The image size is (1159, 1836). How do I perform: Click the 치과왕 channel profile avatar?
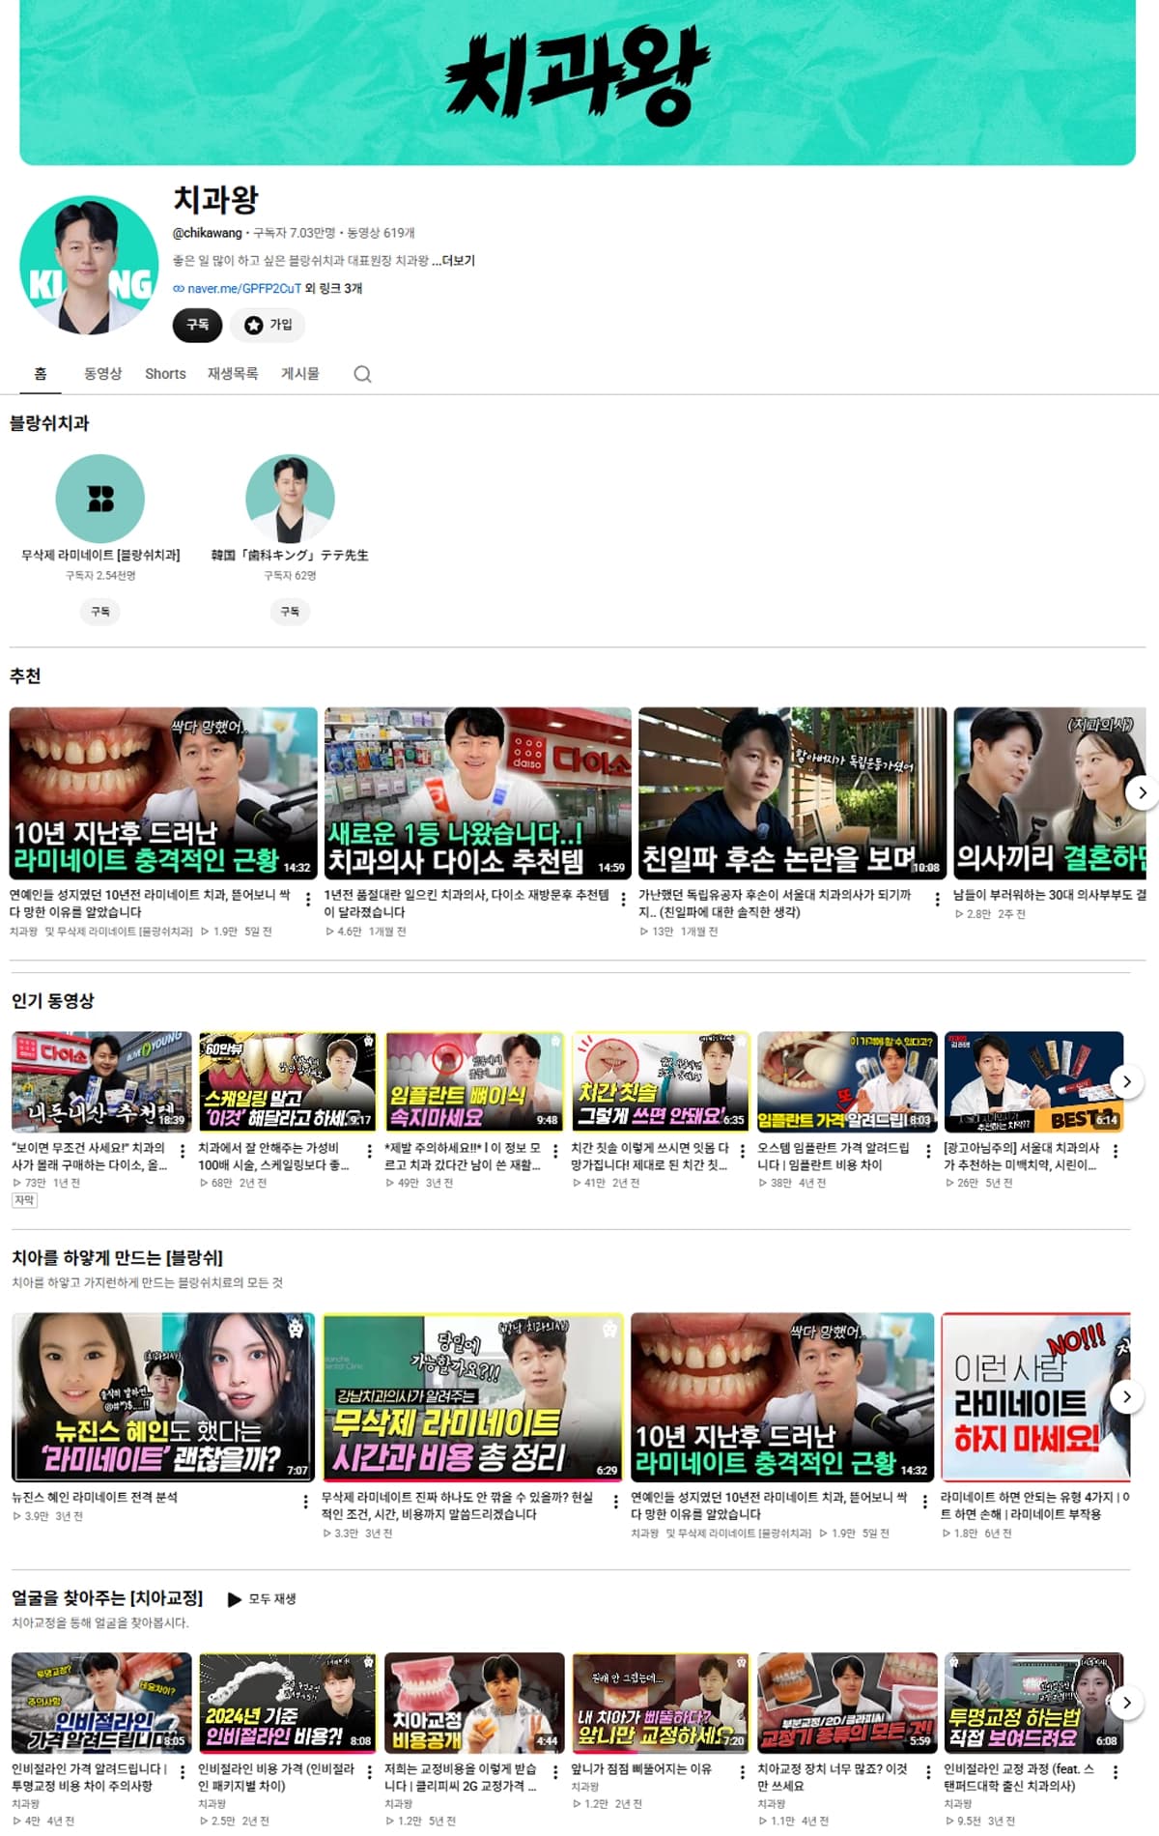tap(89, 265)
